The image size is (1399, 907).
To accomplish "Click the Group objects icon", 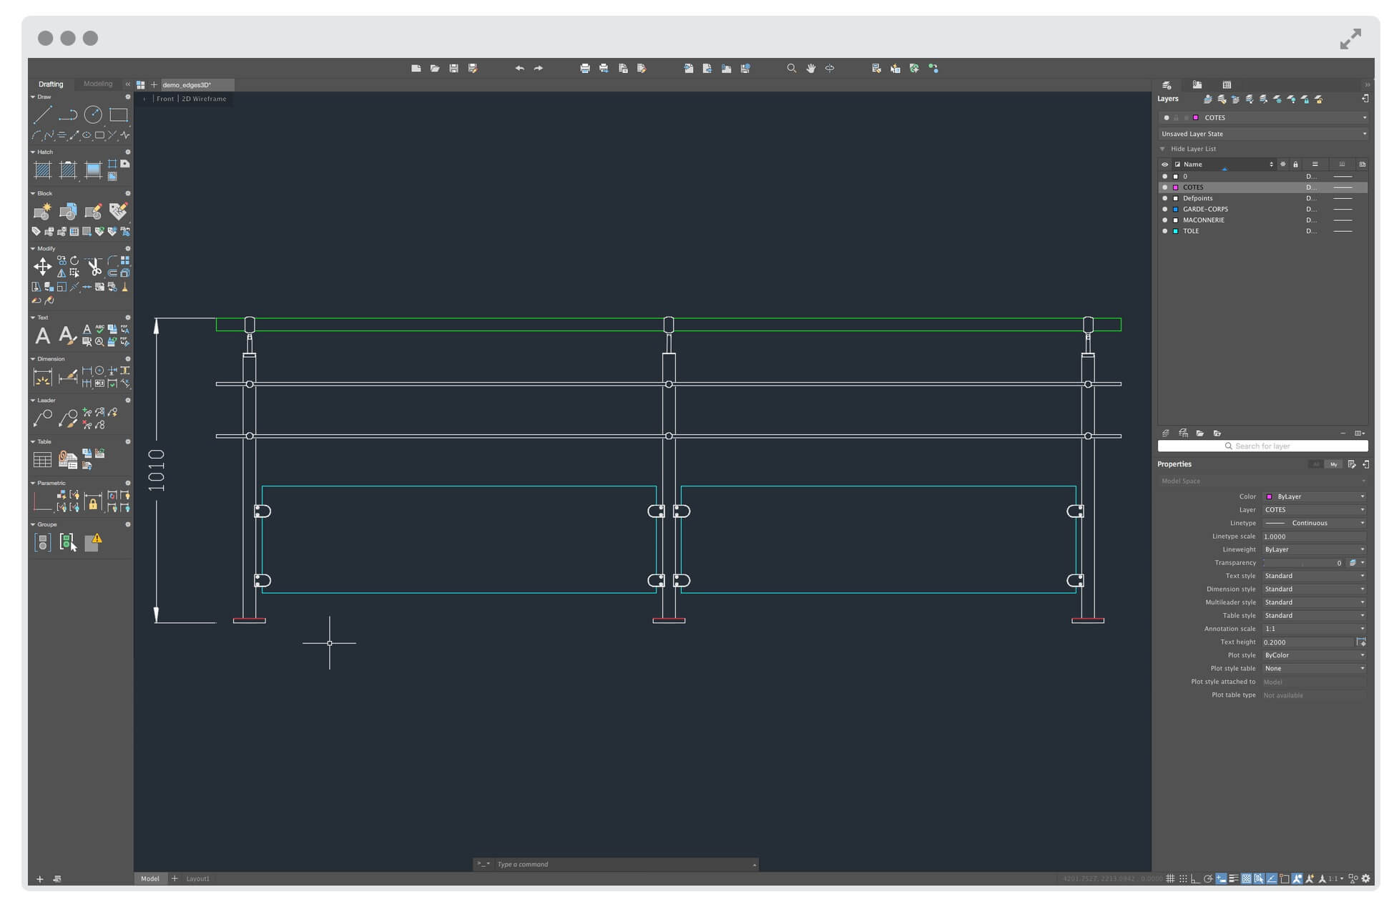I will point(43,543).
